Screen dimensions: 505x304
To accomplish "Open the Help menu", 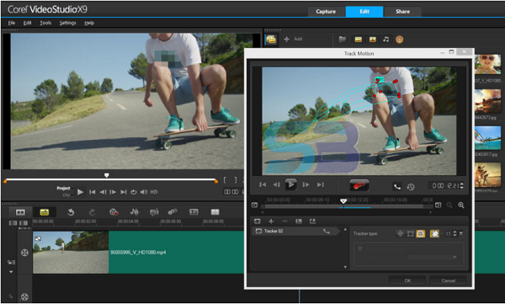I will click(x=89, y=23).
